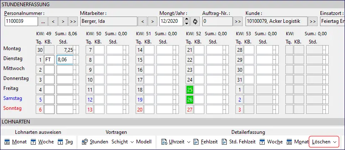Click the Samstag row label
The image size is (345, 150).
(x=13, y=98)
